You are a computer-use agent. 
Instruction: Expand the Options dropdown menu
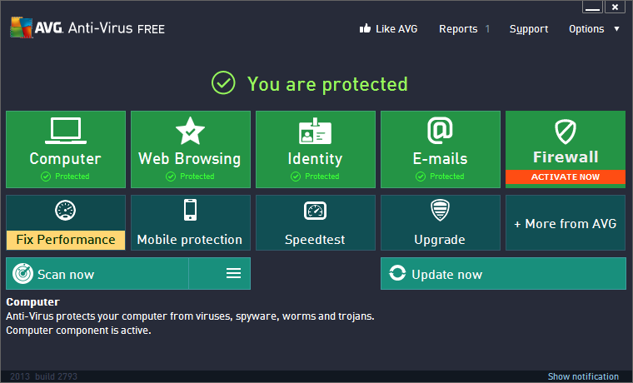[x=594, y=29]
